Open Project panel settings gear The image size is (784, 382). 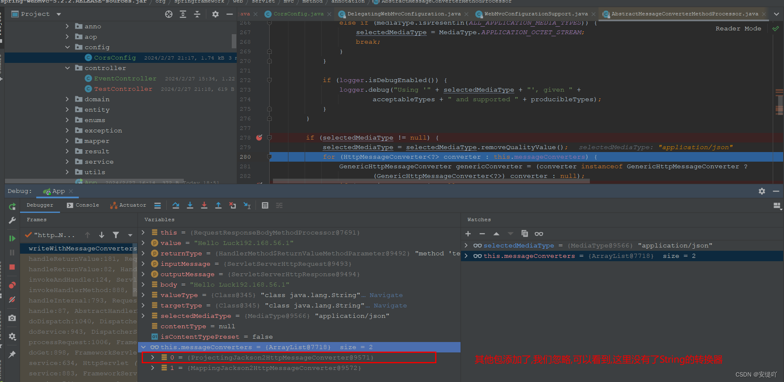[215, 14]
